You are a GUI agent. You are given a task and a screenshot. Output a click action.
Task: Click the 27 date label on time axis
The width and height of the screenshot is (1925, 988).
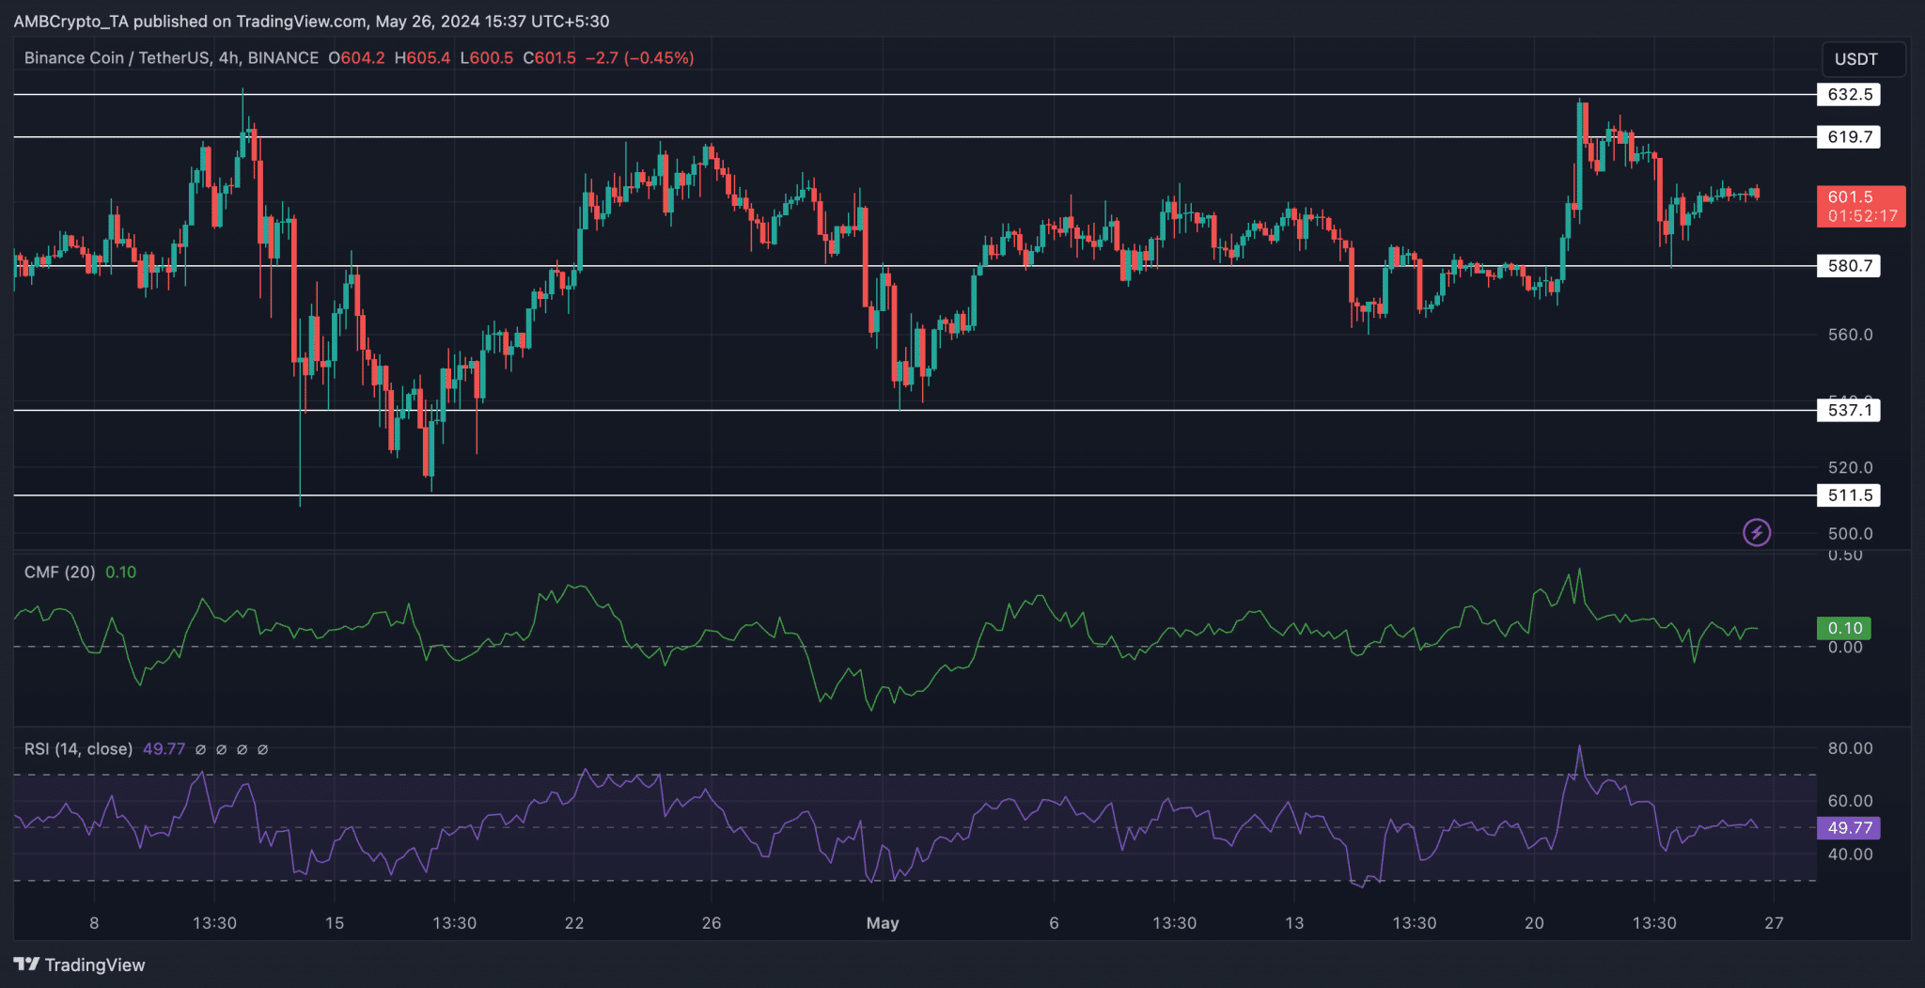pyautogui.click(x=1774, y=923)
